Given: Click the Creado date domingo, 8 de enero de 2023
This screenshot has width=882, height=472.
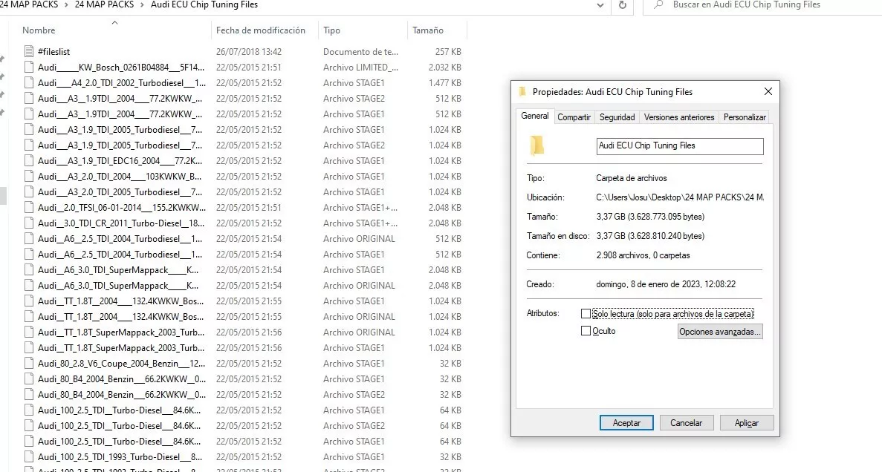Looking at the screenshot, I should point(666,284).
